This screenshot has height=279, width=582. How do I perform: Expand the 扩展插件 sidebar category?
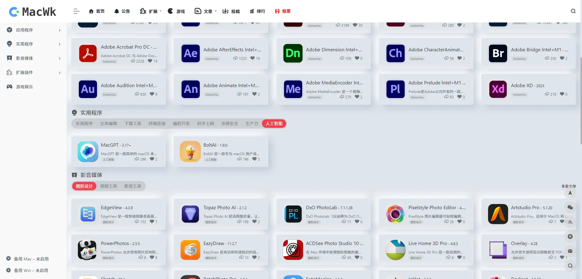click(x=33, y=73)
